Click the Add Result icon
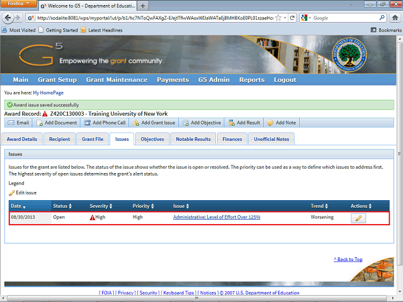Viewport: 403px width, 302px height. 231,123
